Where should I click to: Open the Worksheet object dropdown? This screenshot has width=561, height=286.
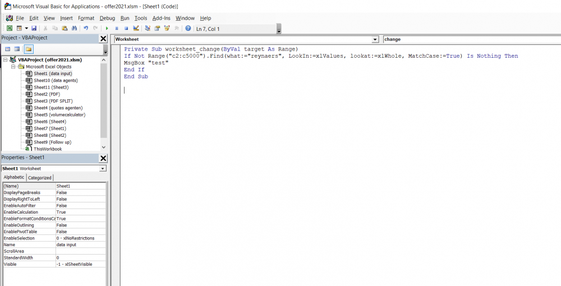pyautogui.click(x=375, y=39)
